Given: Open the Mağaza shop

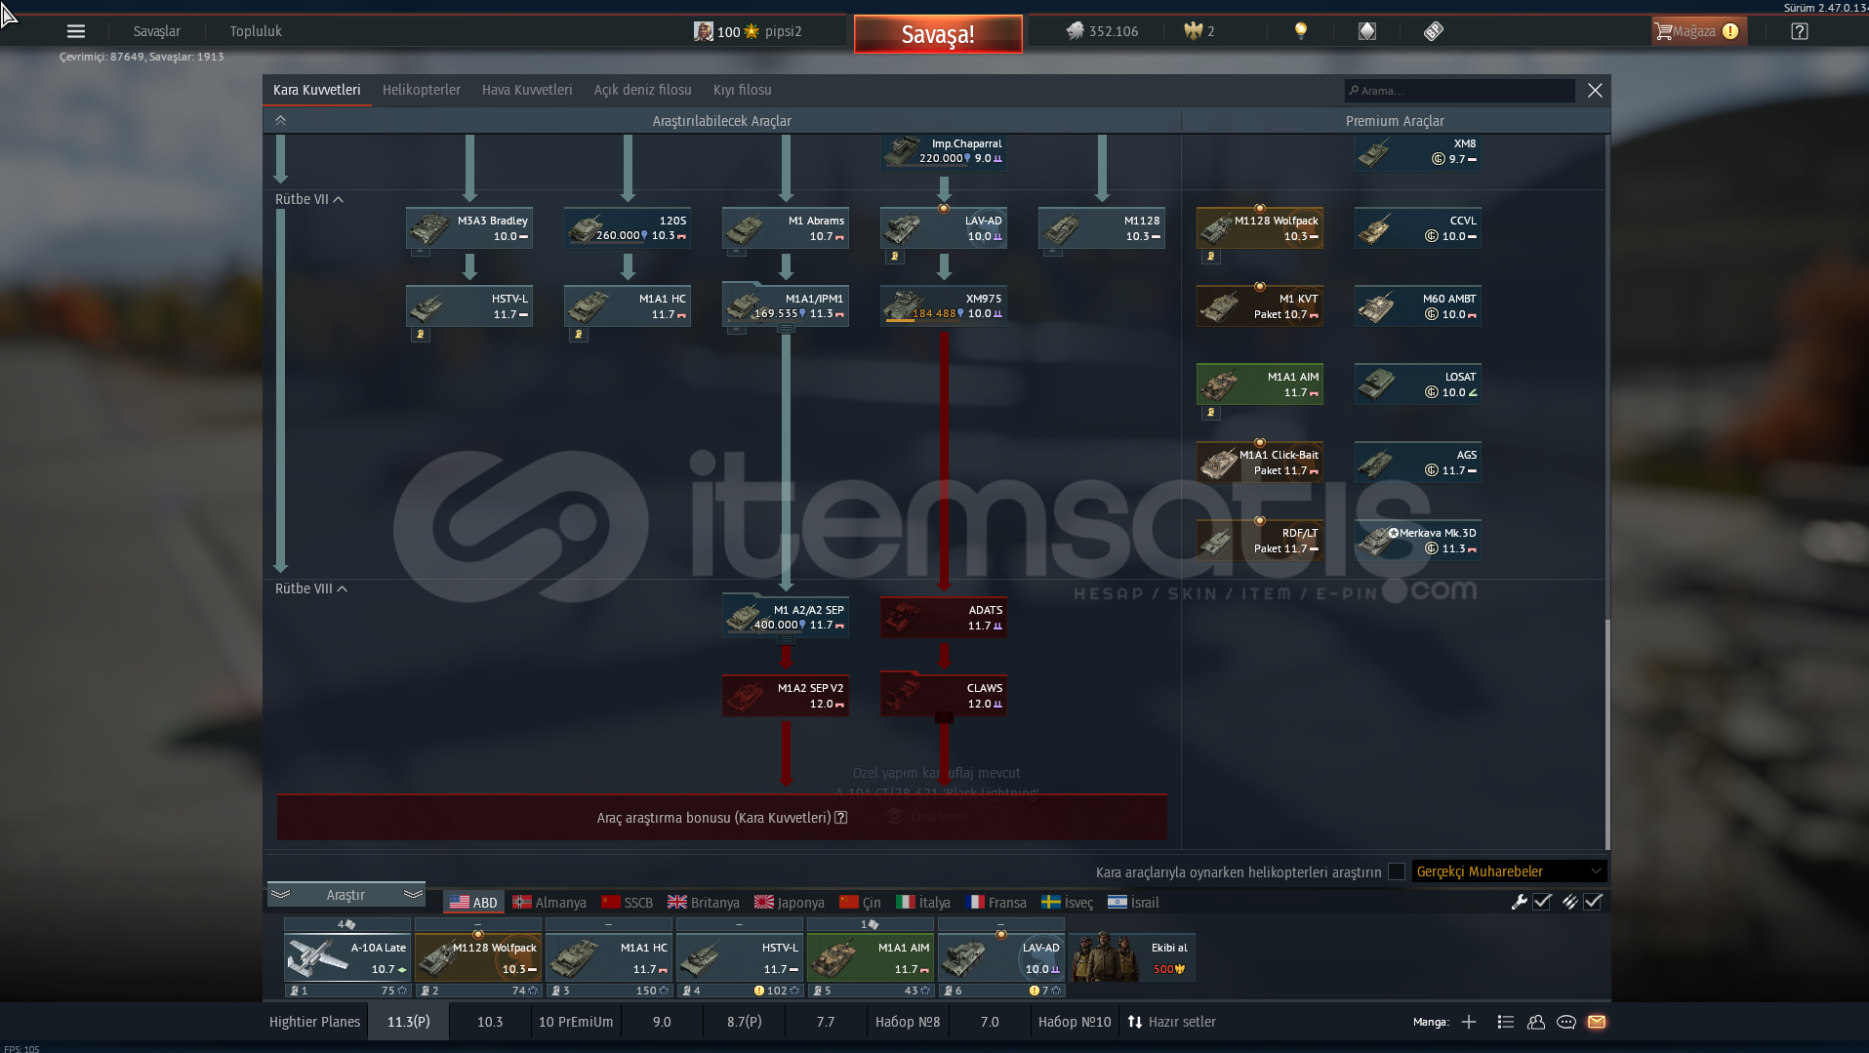Looking at the screenshot, I should pos(1698,31).
